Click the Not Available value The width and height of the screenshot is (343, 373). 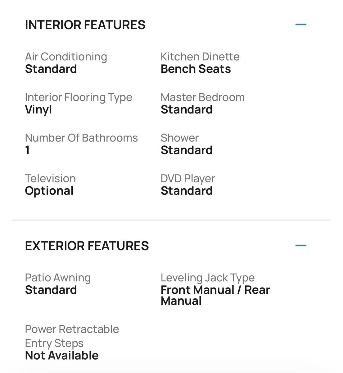[61, 356]
